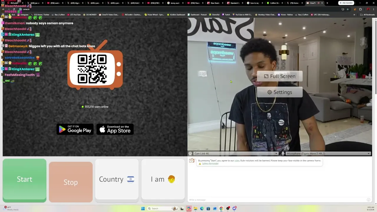377x212 pixels.
Task: Switch to the '(958) swim' YouTube tab
Action: point(55,3)
